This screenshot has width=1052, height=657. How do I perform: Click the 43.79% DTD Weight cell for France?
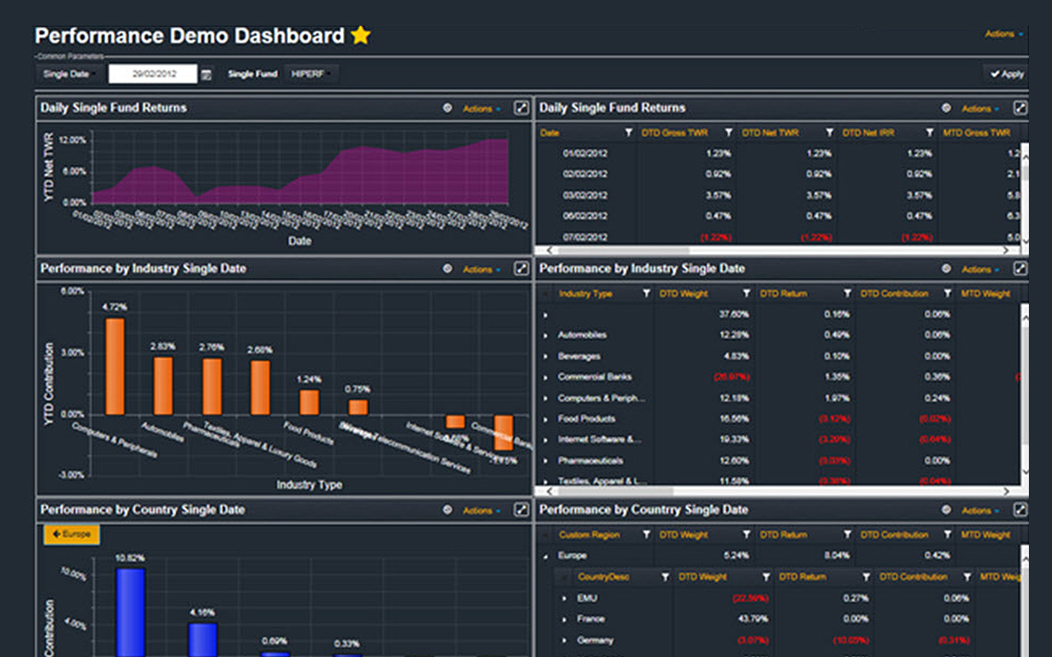pos(752,619)
